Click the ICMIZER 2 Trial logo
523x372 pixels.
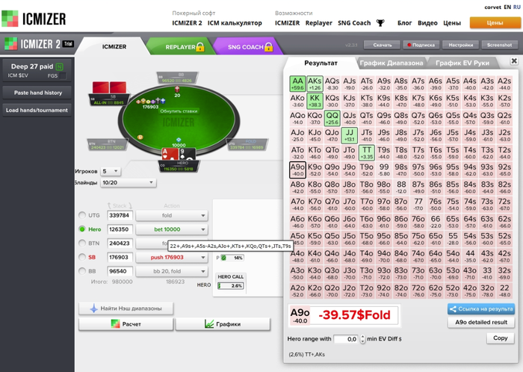click(x=39, y=43)
